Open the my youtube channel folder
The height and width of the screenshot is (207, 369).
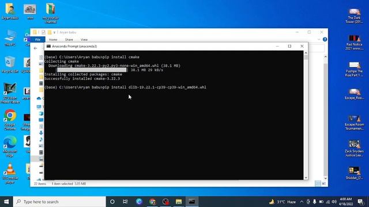click(x=50, y=13)
